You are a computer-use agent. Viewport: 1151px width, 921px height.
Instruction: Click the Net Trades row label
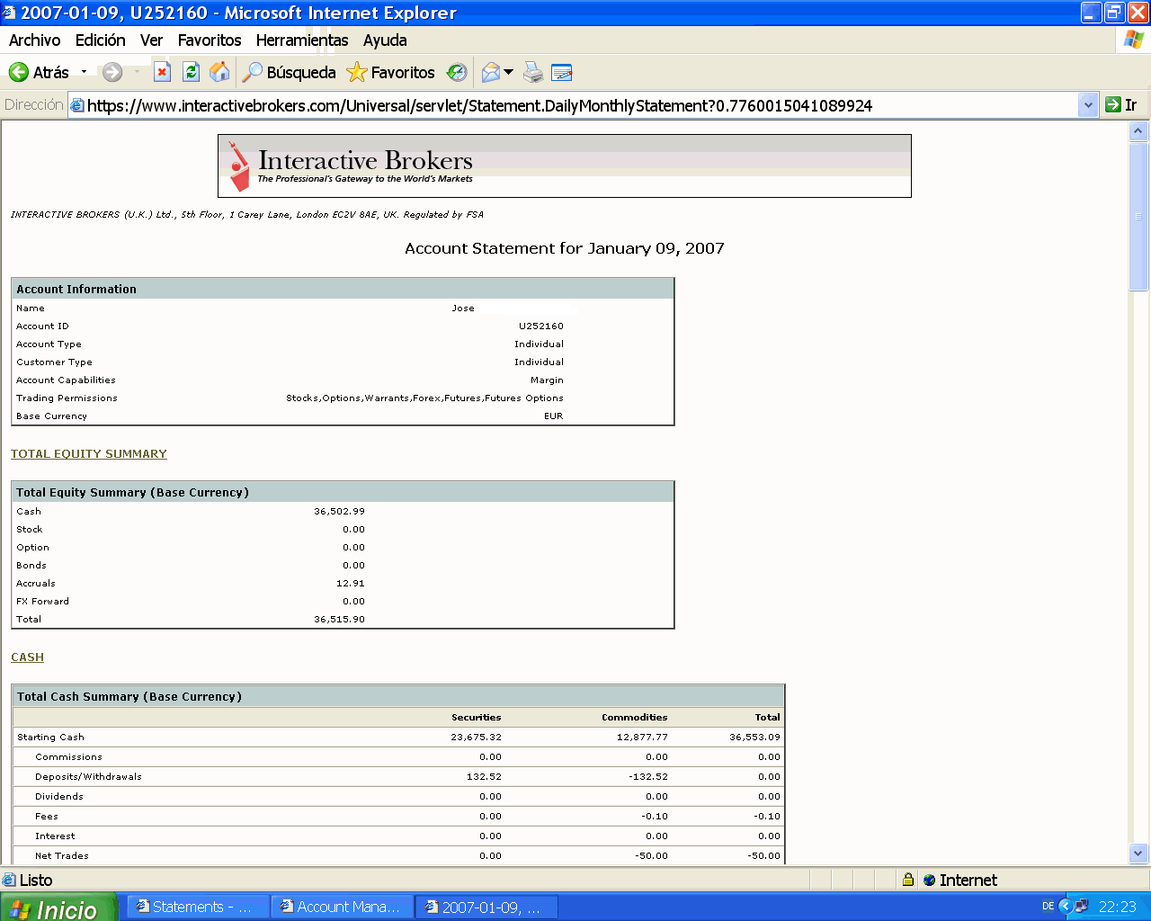pyautogui.click(x=62, y=856)
